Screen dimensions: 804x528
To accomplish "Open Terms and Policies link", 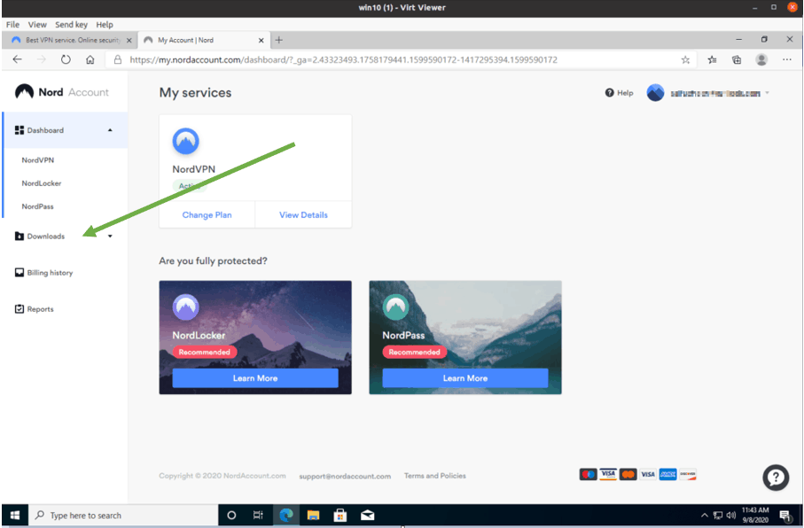I will (x=435, y=476).
